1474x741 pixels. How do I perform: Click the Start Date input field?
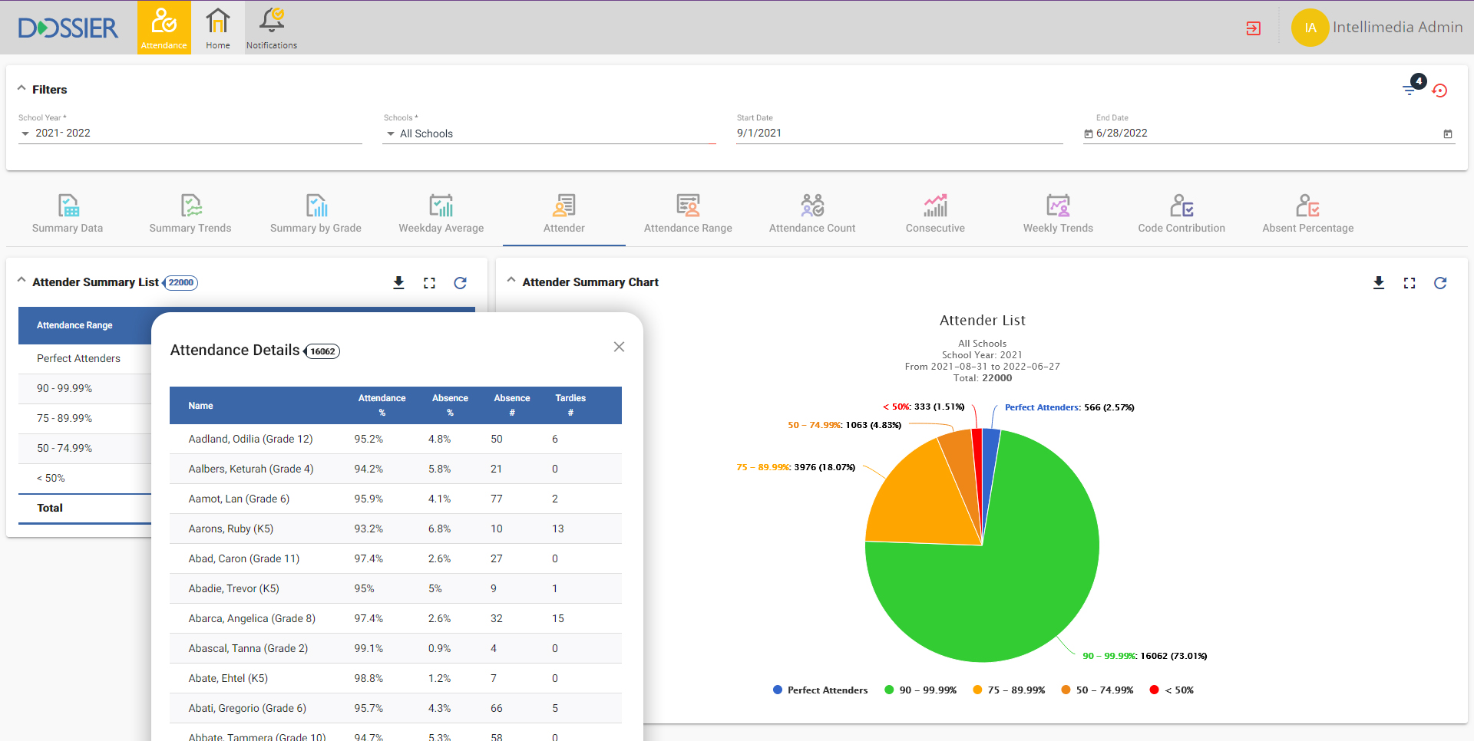point(898,133)
